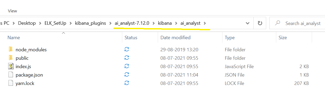
Task: Click sync status icon for node_modules
Action: [127, 49]
